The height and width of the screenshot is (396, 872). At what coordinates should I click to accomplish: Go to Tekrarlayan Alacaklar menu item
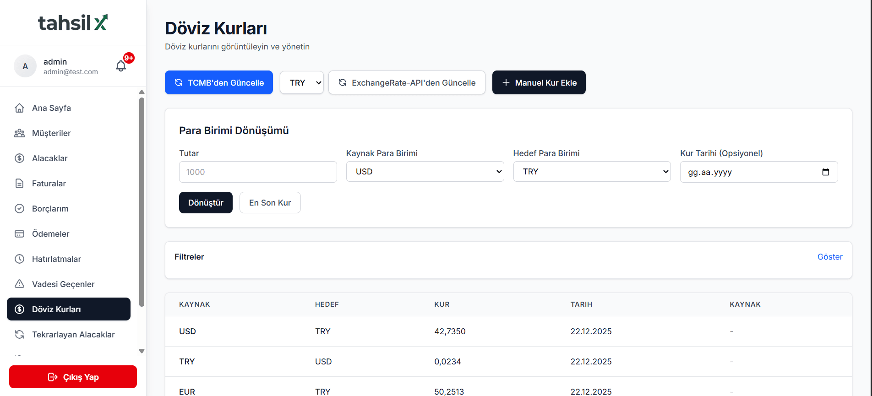click(x=73, y=335)
